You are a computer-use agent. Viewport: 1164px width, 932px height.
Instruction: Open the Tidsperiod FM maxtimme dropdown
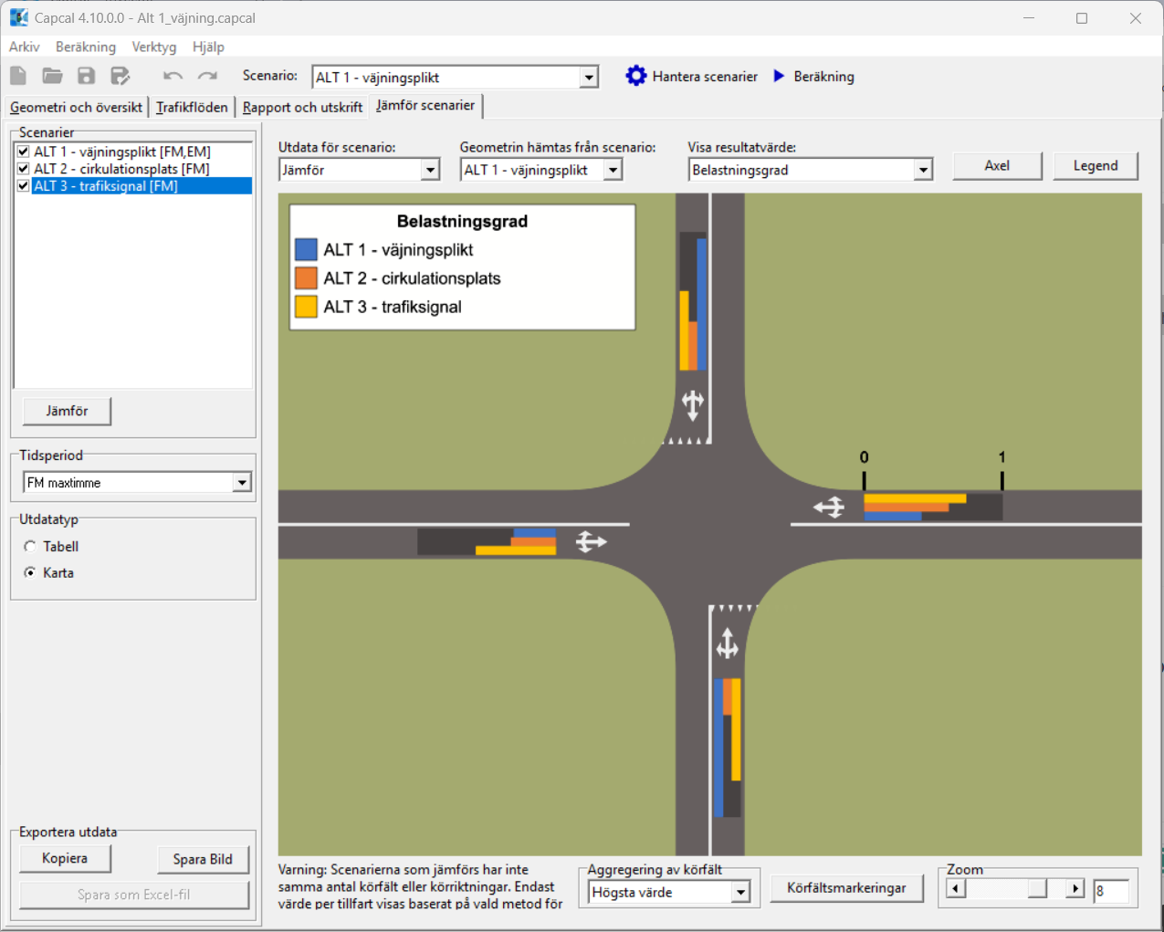[241, 482]
